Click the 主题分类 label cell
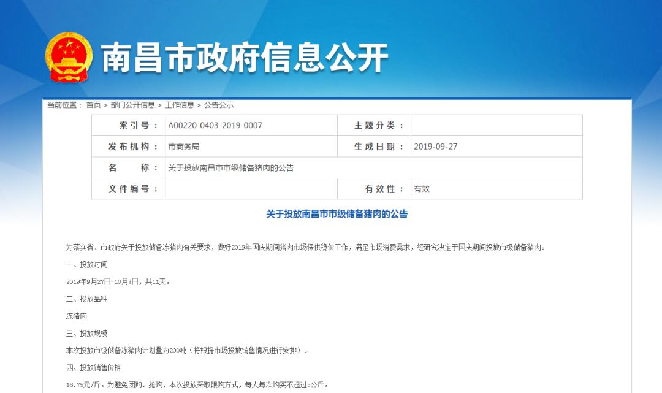The image size is (662, 393). [x=374, y=125]
